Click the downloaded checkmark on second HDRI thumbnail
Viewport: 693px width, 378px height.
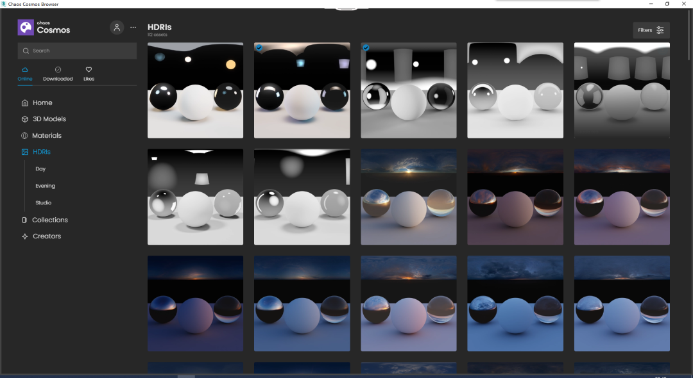tap(259, 47)
